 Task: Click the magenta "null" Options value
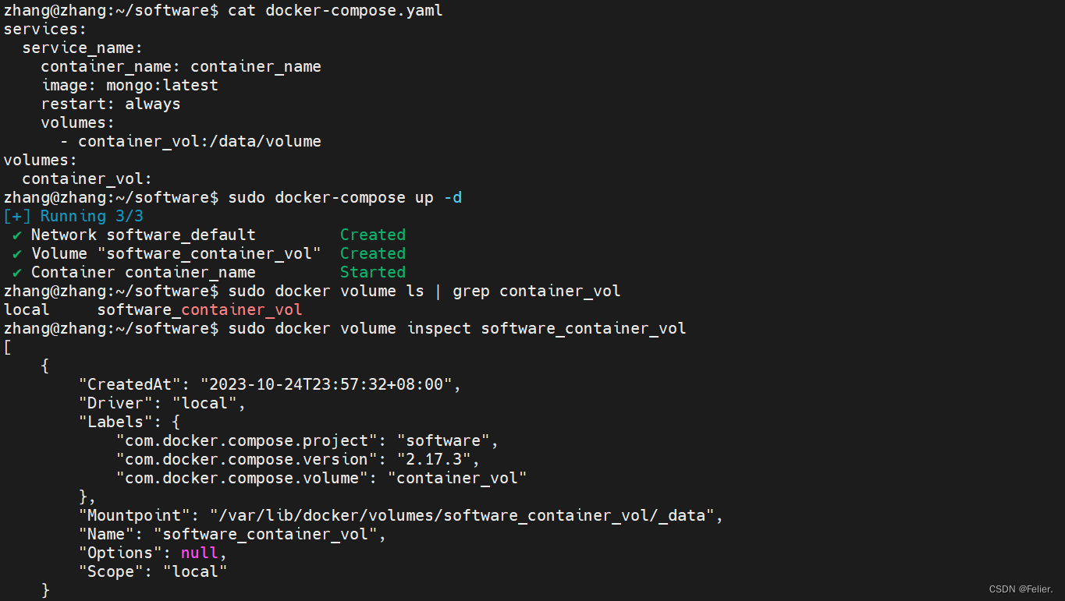tap(199, 553)
